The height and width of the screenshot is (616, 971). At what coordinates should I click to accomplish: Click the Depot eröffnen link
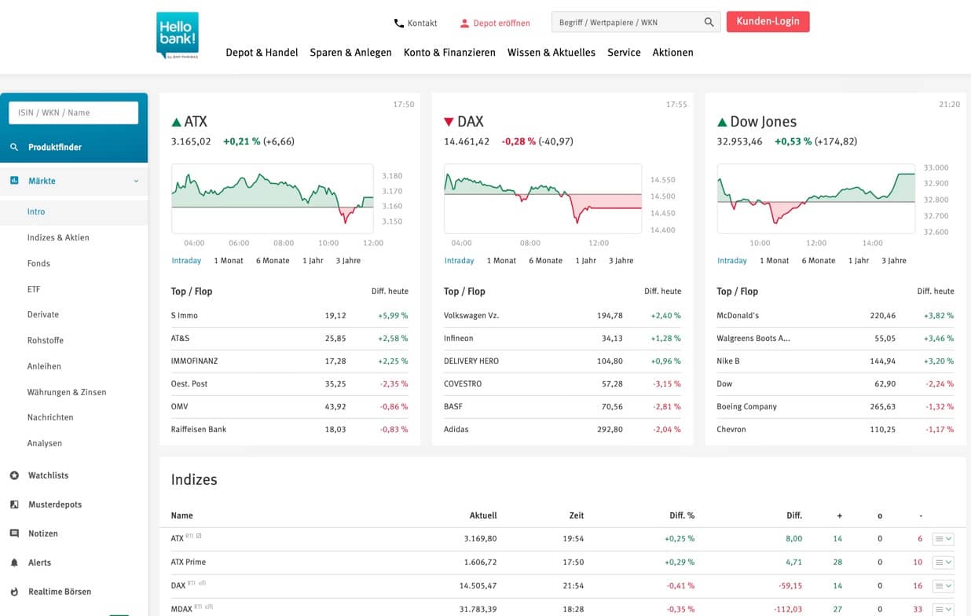[x=501, y=24]
